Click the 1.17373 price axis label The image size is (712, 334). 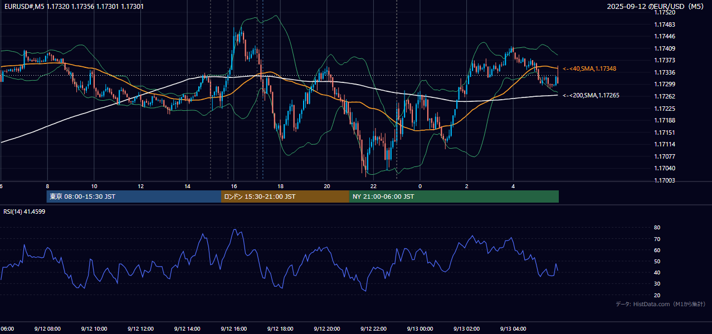pos(665,60)
